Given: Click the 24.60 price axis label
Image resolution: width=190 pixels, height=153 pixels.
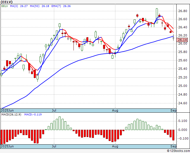Looking at the screenshot, I should (183, 103).
